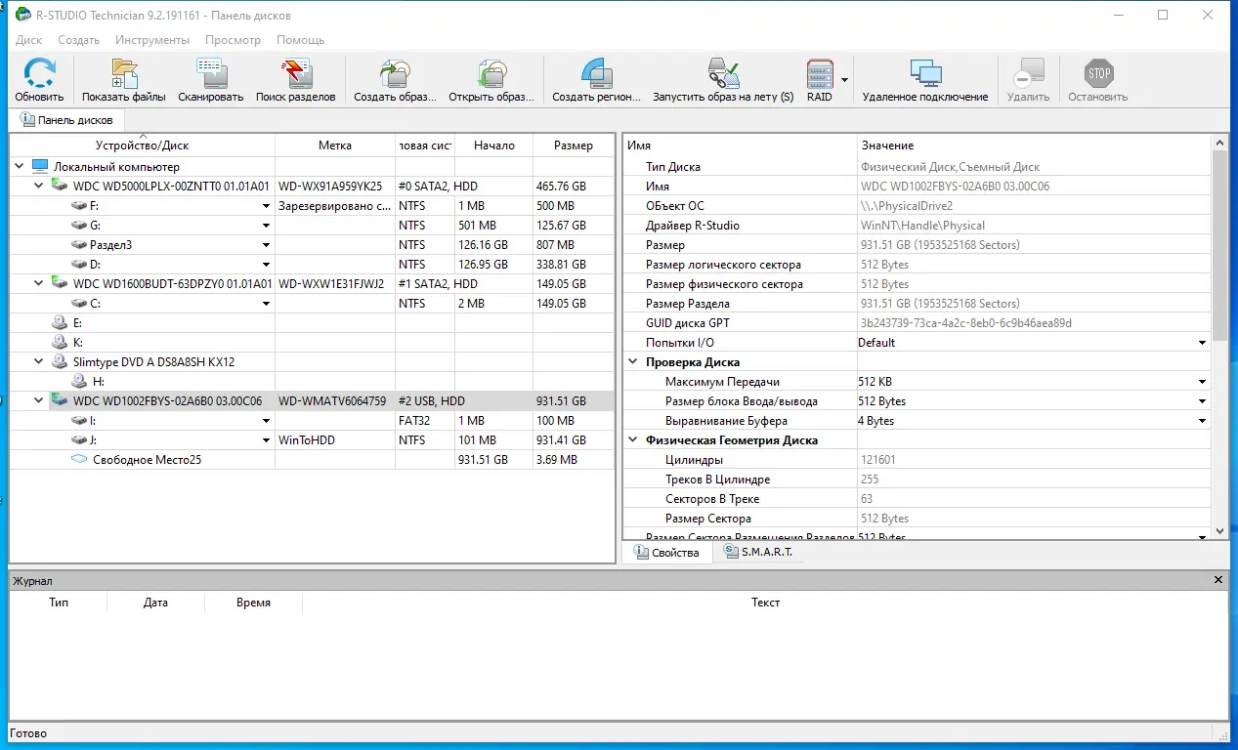1238x750 pixels.
Task: Click the Запустить образ на лету button
Action: (x=724, y=78)
